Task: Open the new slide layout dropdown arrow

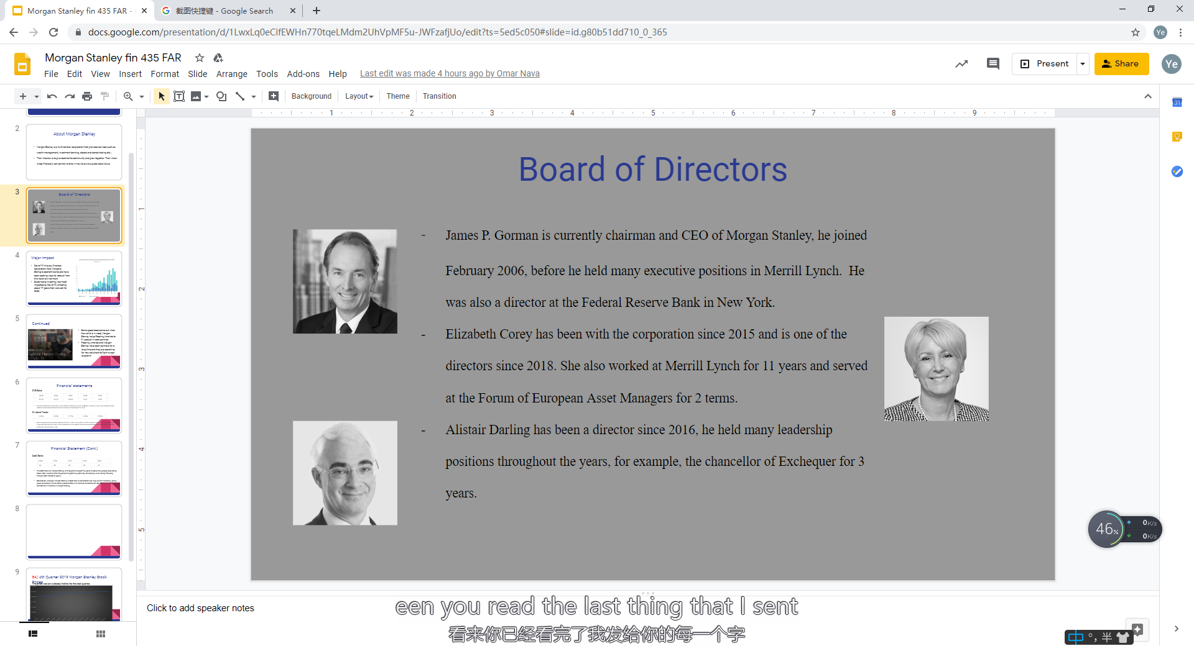Action: pyautogui.click(x=37, y=96)
